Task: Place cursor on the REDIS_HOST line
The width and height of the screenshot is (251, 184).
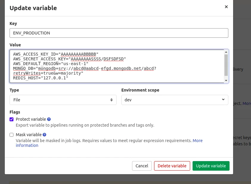Action: tap(41, 78)
